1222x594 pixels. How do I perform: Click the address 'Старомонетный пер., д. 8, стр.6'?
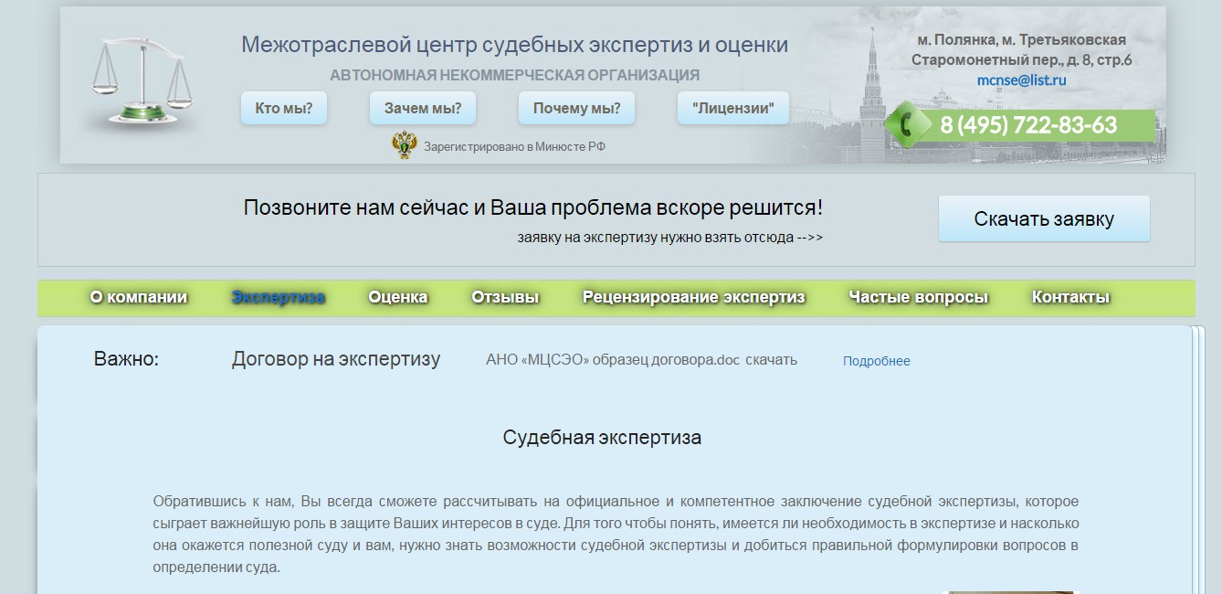point(1021,60)
